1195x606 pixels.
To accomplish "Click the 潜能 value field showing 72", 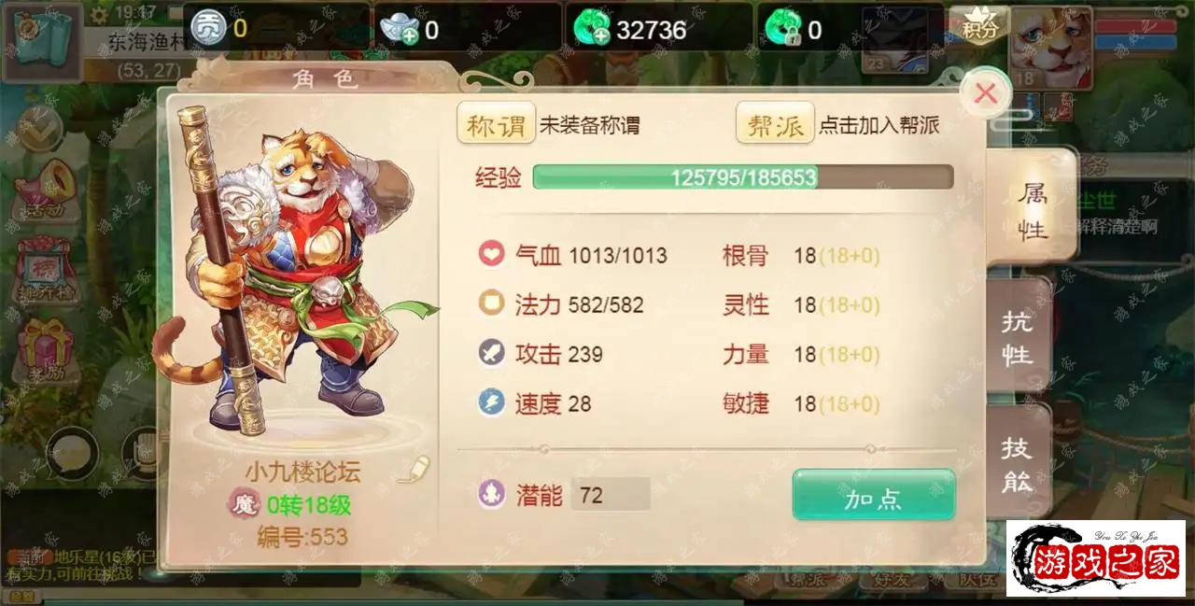I will (611, 495).
